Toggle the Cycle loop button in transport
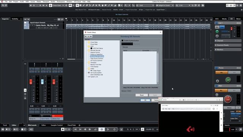Image resolution: width=243 pixels, height=137 pixels. pyautogui.click(x=95, y=129)
